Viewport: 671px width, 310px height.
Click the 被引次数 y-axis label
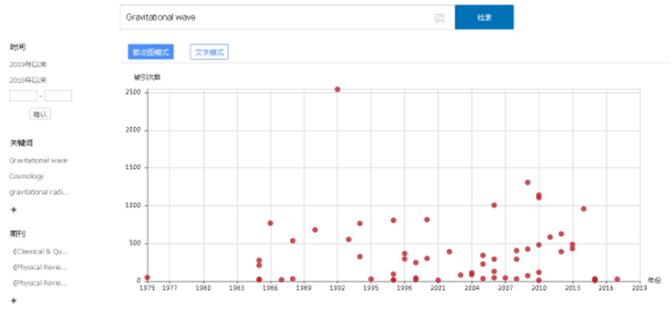tap(147, 77)
